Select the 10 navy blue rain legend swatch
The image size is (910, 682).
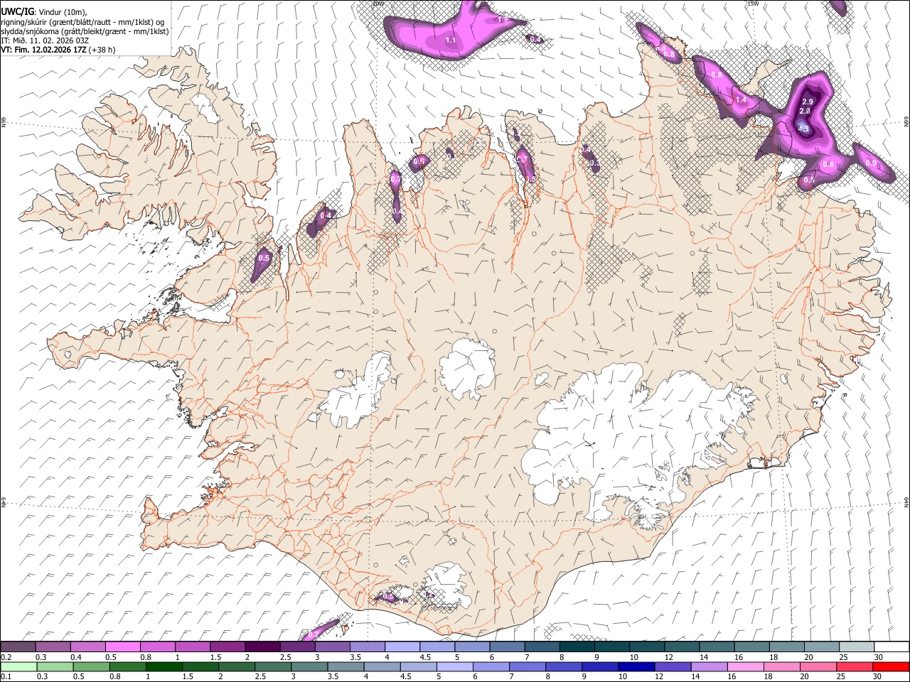(636, 666)
